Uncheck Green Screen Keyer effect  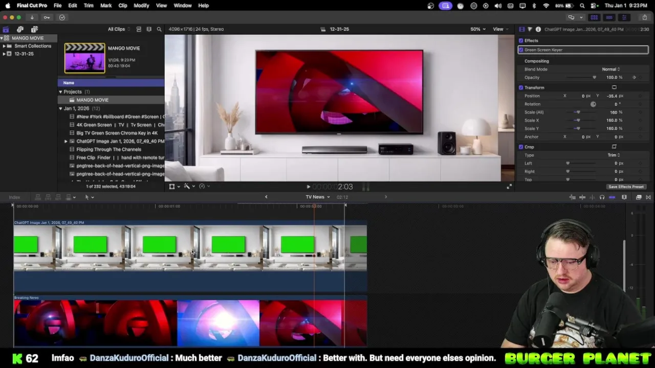pyautogui.click(x=521, y=50)
